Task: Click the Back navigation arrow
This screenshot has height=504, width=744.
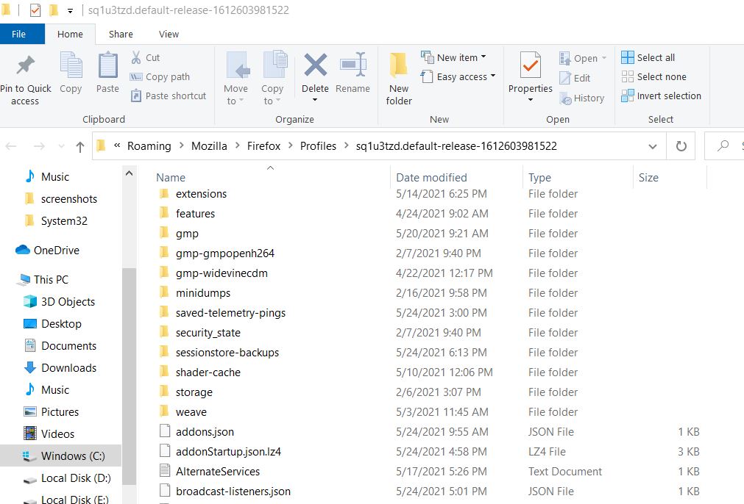Action: [x=11, y=146]
